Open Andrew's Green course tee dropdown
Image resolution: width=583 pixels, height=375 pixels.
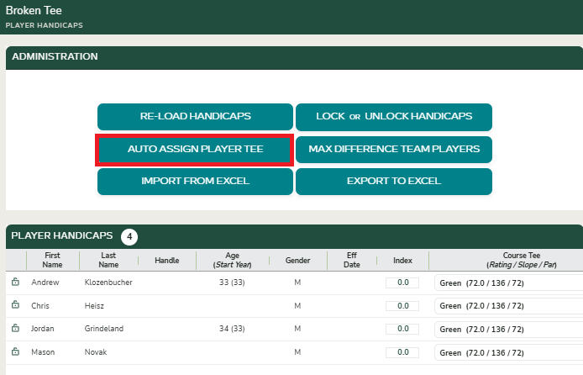coord(508,283)
